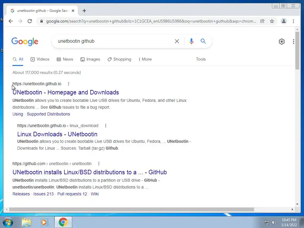Go back to the previous page

click(x=11, y=21)
